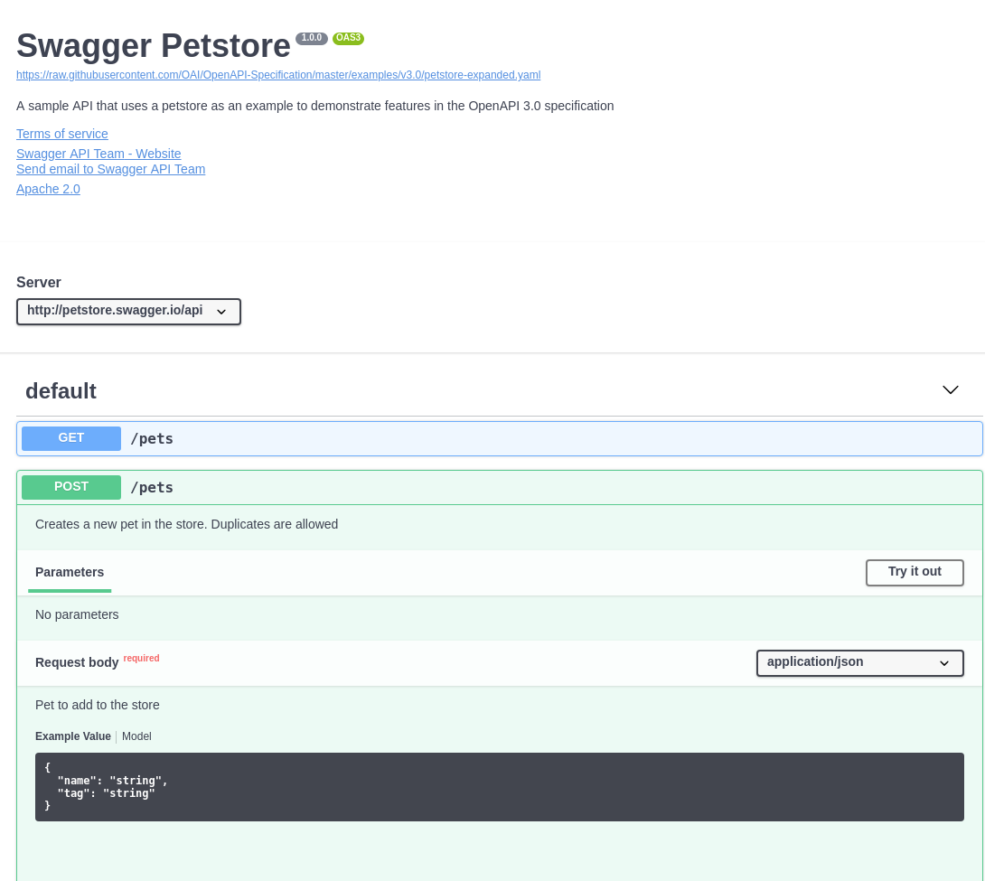Open the Server selection dropdown
The width and height of the screenshot is (985, 881).
point(128,311)
